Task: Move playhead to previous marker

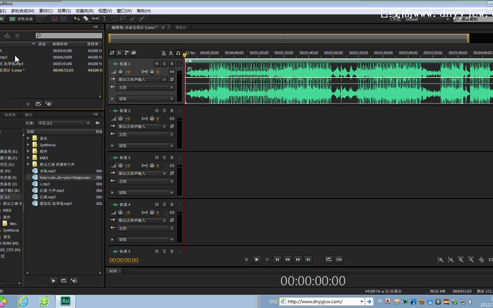Action: (x=277, y=259)
